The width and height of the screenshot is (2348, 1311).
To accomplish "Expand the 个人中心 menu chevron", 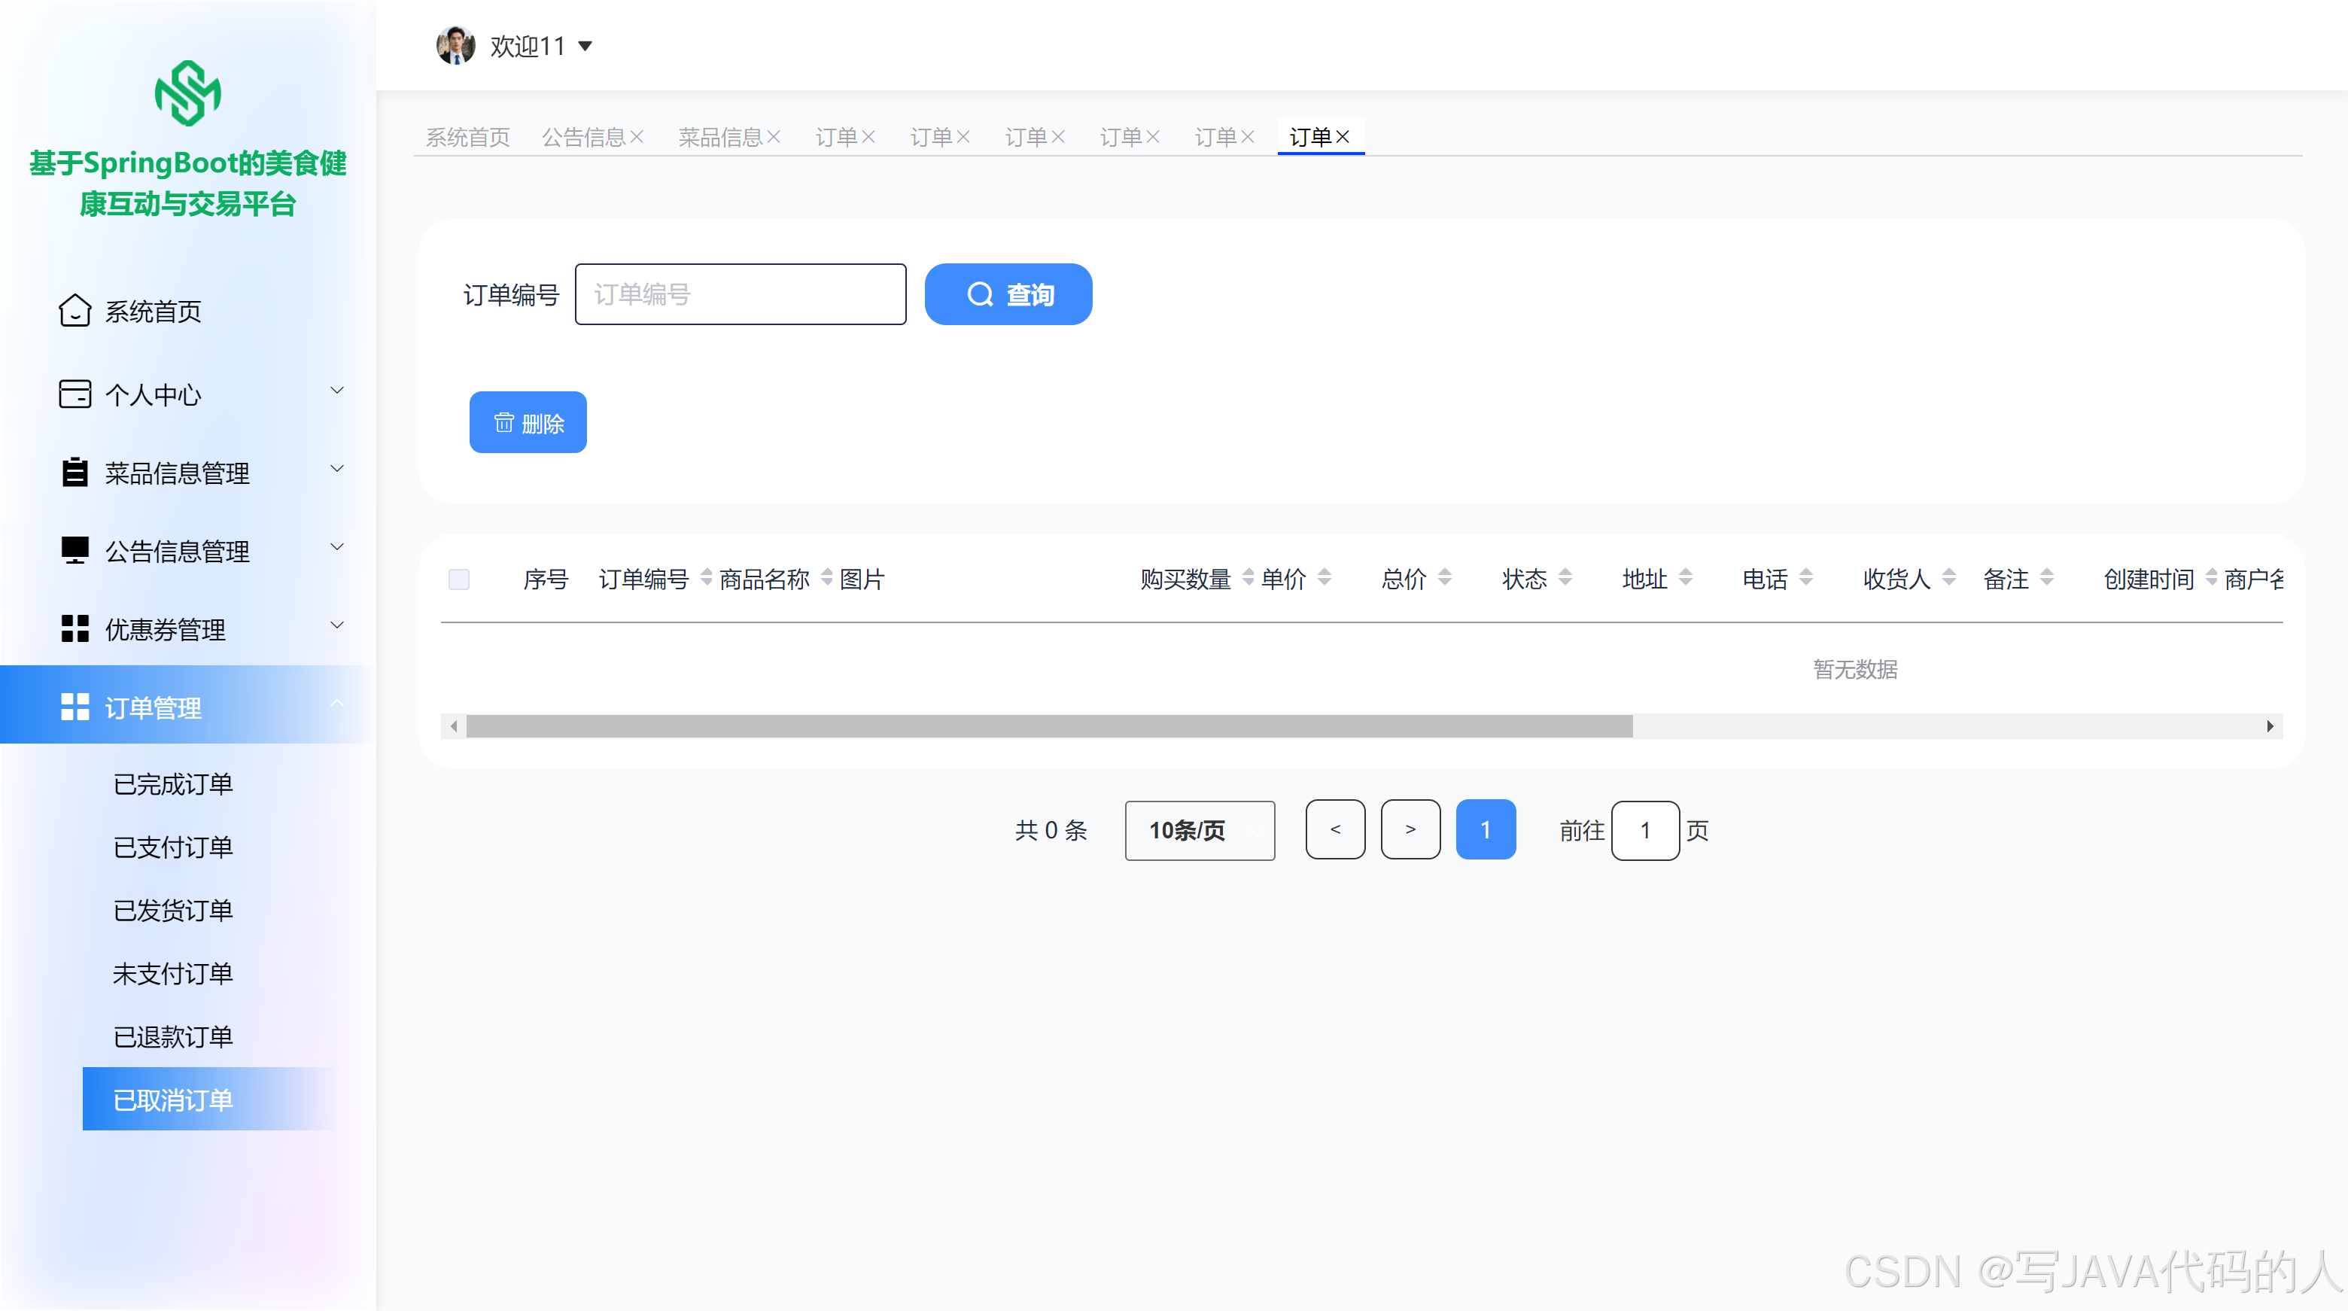I will pyautogui.click(x=337, y=390).
